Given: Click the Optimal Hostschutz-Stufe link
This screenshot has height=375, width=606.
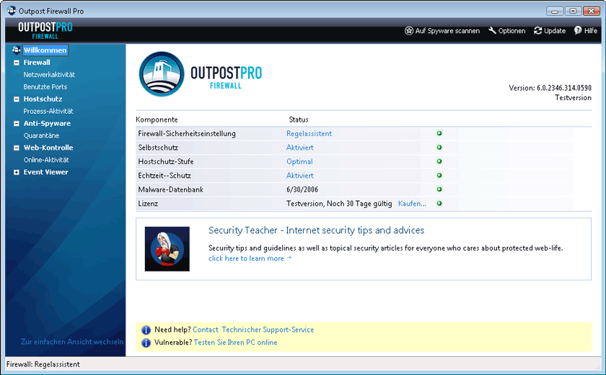Looking at the screenshot, I should (x=299, y=161).
